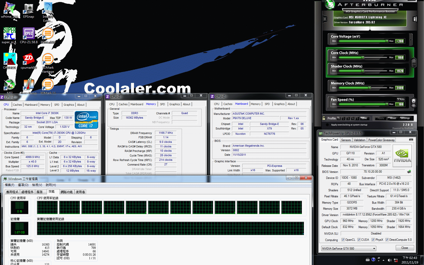
Task: Open the Validation tab in GPU-Z
Action: (x=359, y=140)
